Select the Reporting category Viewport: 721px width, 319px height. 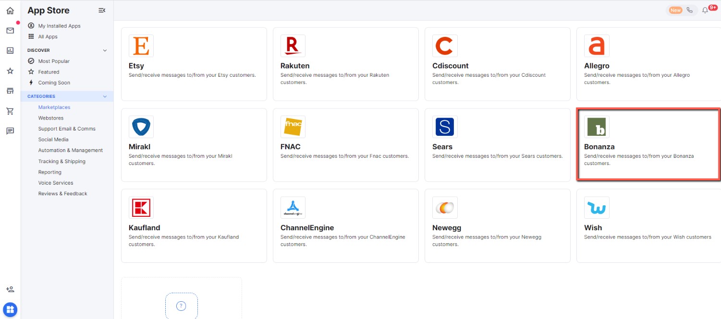50,172
